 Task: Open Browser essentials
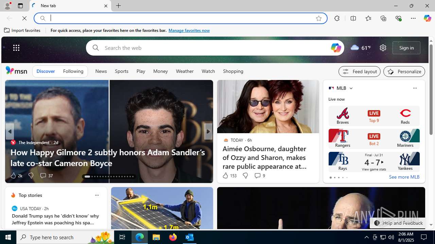pos(398,18)
